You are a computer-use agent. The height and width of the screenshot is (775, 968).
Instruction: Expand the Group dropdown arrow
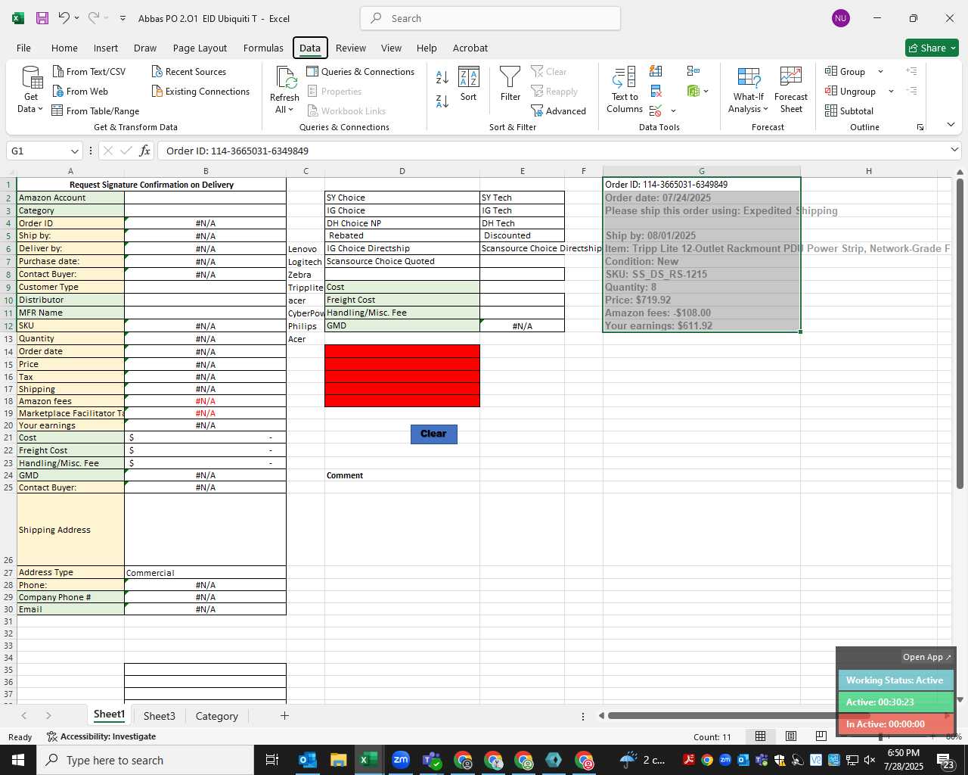point(880,72)
